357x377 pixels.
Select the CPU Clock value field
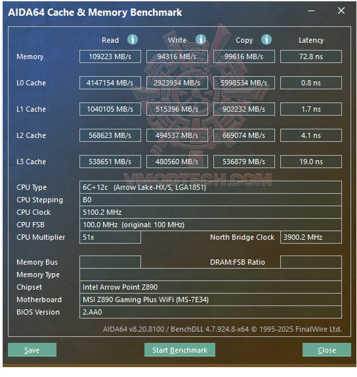[x=211, y=212]
